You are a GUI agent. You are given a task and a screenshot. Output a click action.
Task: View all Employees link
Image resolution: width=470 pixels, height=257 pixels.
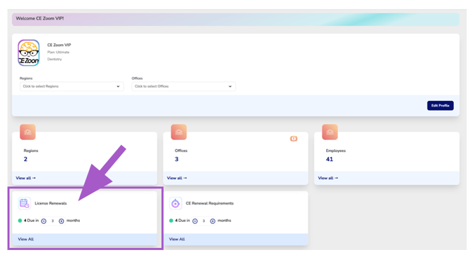tap(328, 178)
